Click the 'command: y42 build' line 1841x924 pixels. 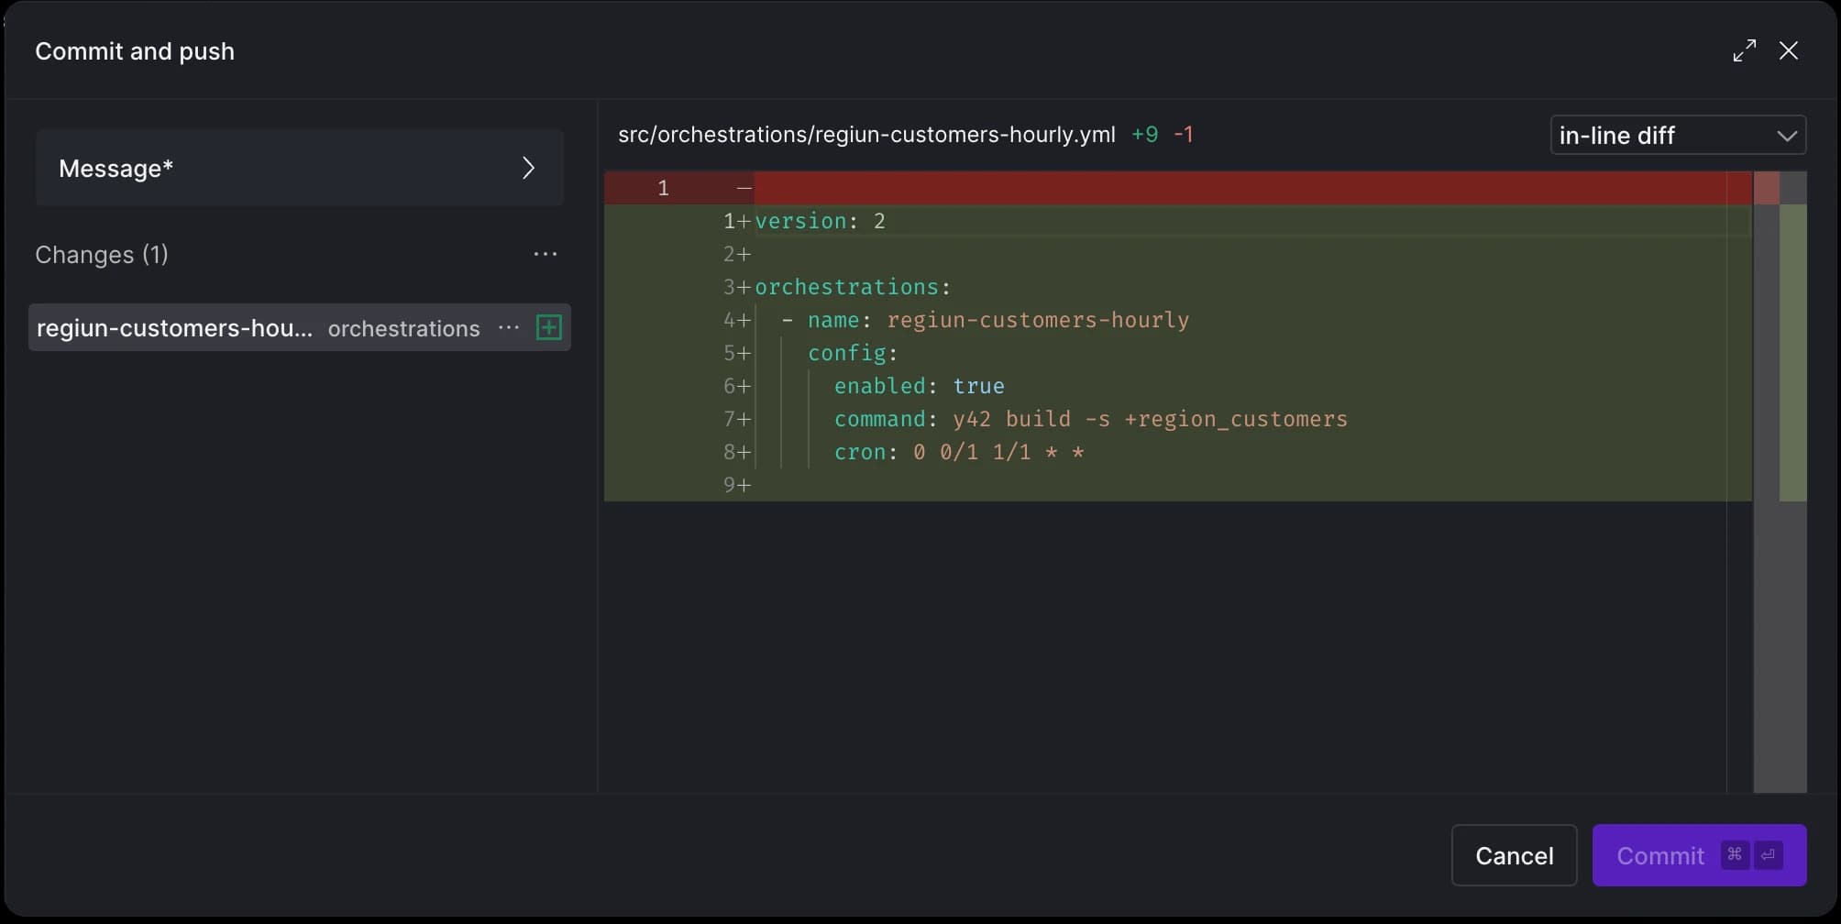[1178, 419]
